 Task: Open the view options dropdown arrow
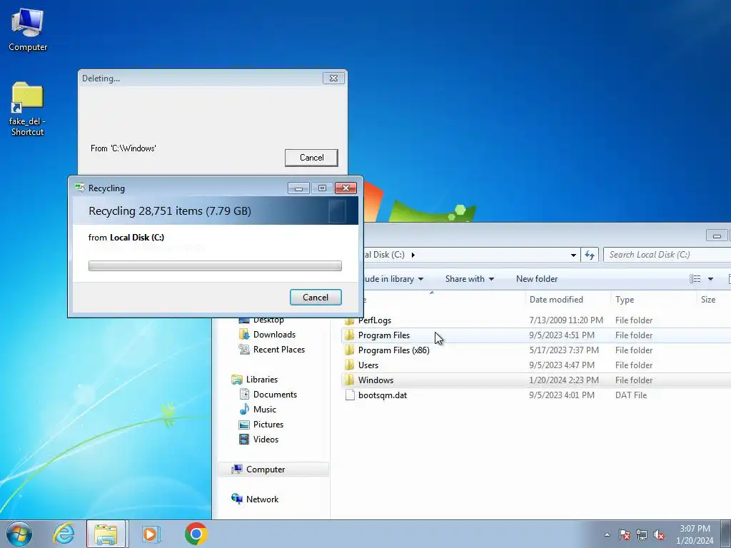coord(710,279)
